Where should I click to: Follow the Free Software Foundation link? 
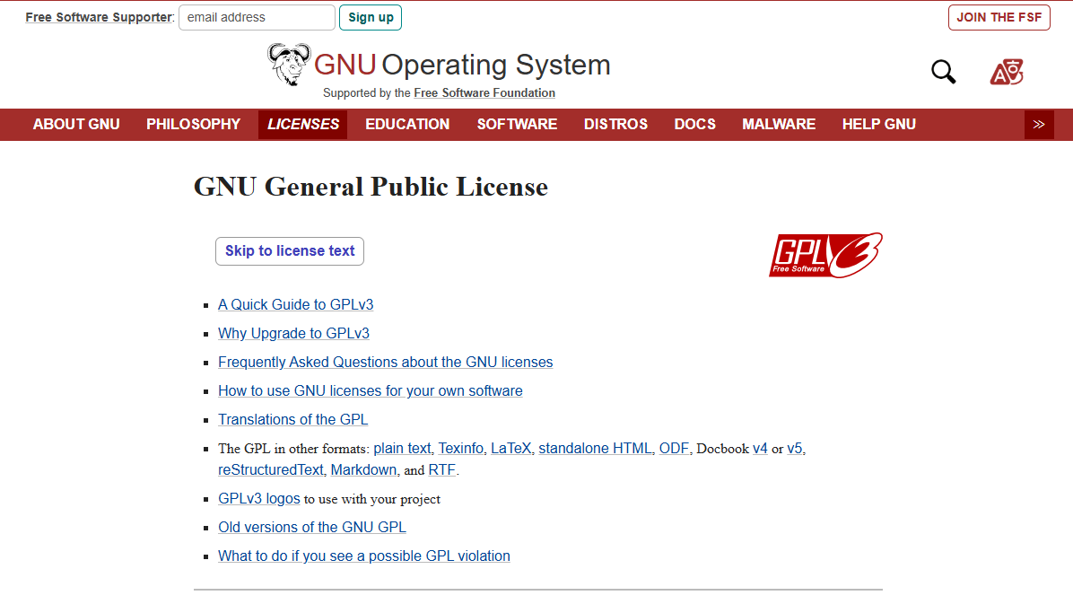click(x=484, y=93)
